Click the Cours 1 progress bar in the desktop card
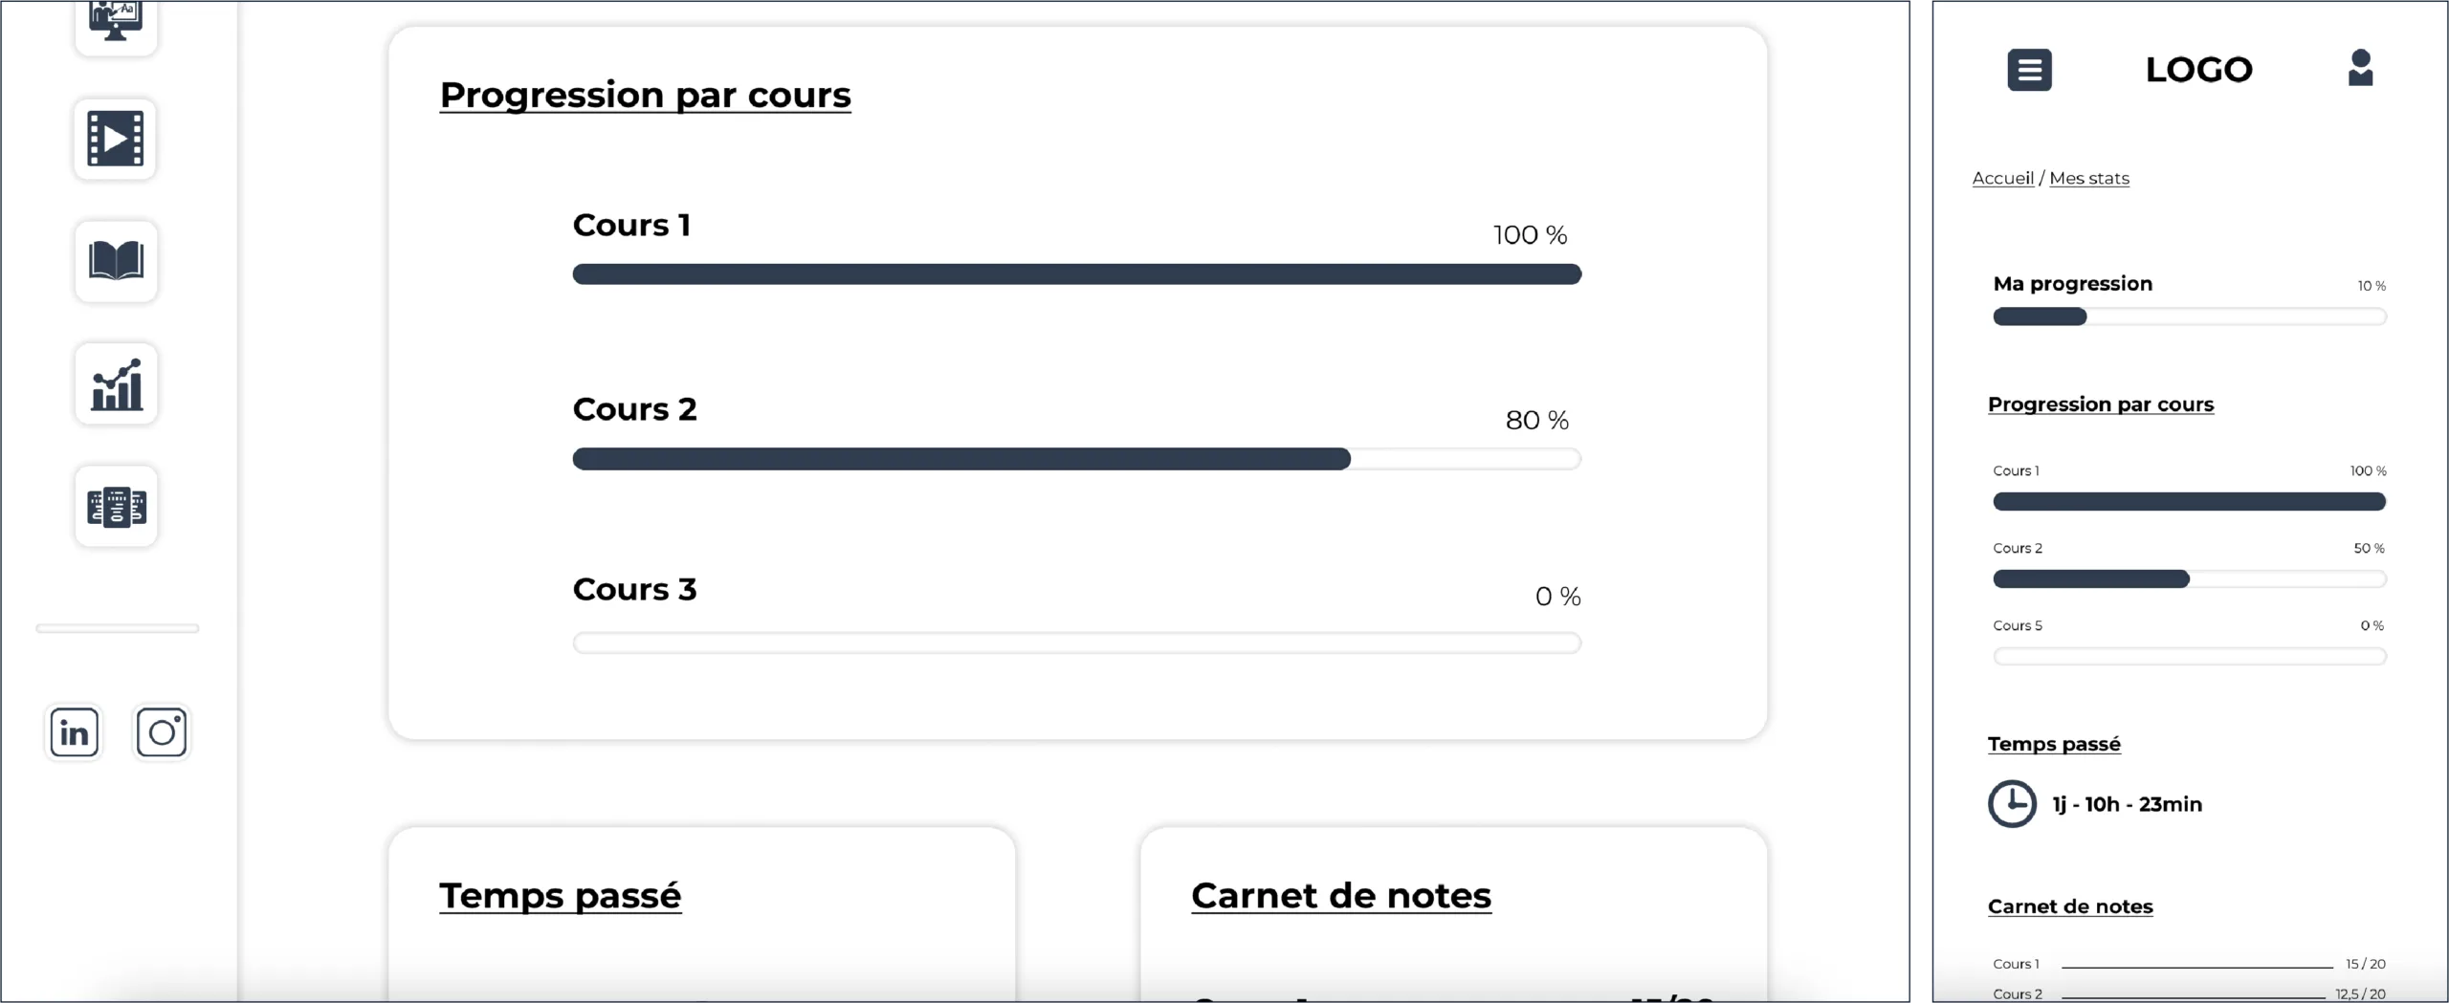Screen dimensions: 2449x1003 pyautogui.click(x=1076, y=274)
